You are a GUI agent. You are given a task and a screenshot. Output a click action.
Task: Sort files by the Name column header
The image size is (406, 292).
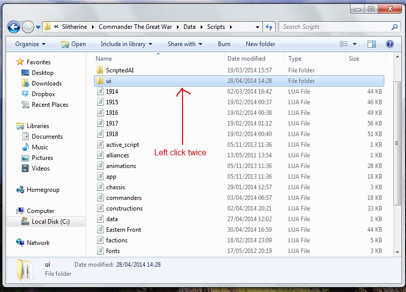(x=158, y=59)
